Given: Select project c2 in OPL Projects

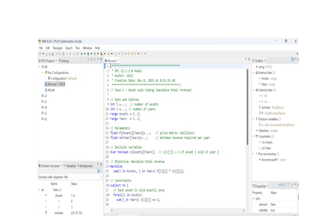Looking at the screenshot, I should [x=44, y=96].
